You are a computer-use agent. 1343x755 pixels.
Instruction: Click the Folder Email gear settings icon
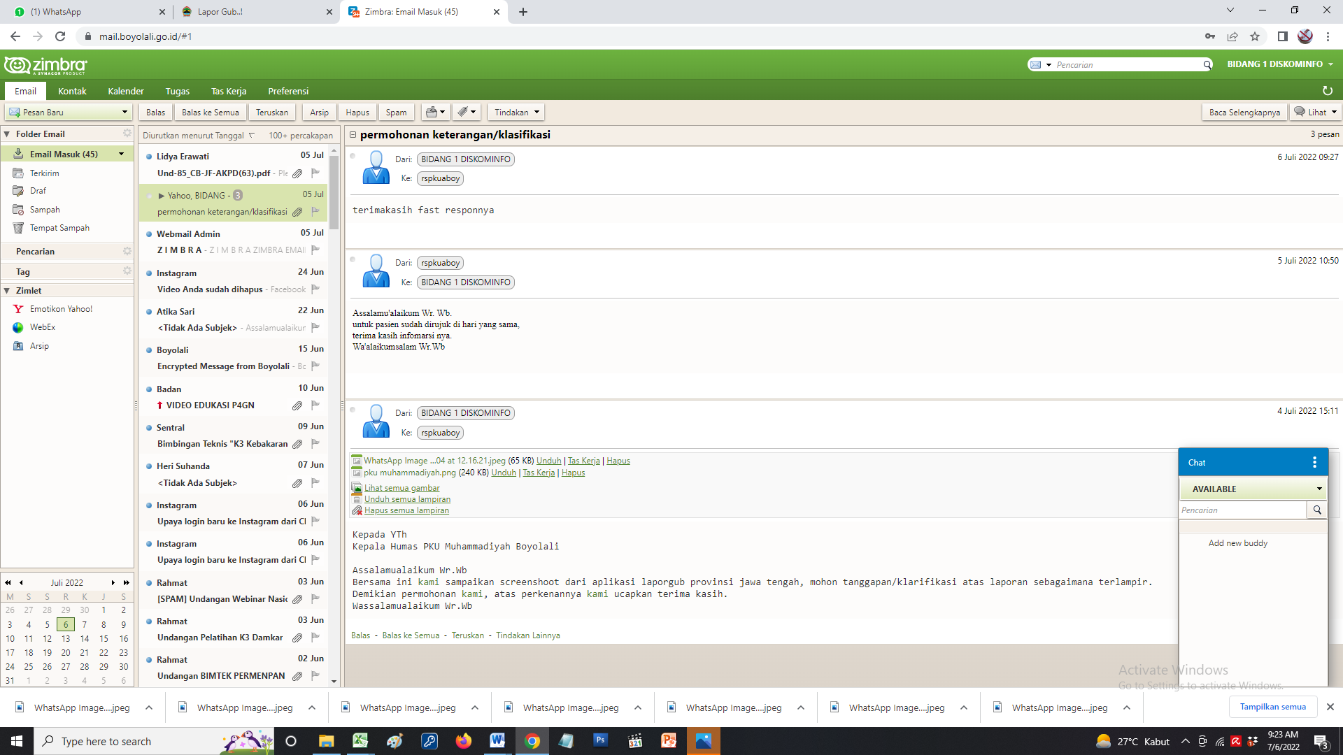click(127, 133)
